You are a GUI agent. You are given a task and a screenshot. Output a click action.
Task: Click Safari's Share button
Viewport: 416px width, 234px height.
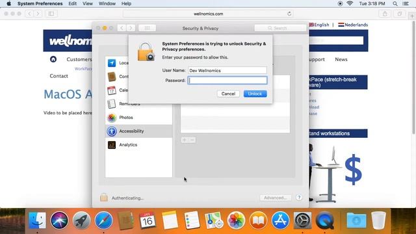[385, 14]
